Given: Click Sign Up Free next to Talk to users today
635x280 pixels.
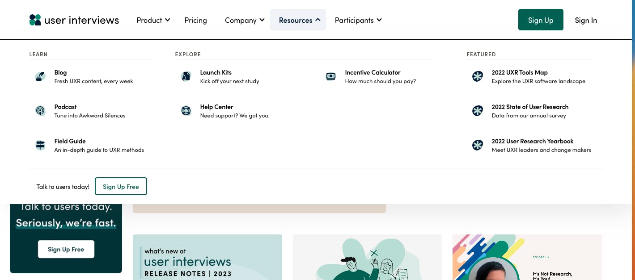Looking at the screenshot, I should [121, 186].
